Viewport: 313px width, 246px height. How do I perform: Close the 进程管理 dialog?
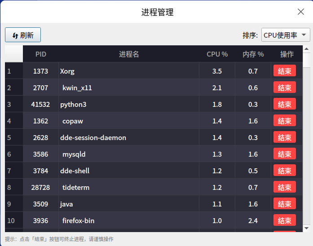tap(300, 12)
